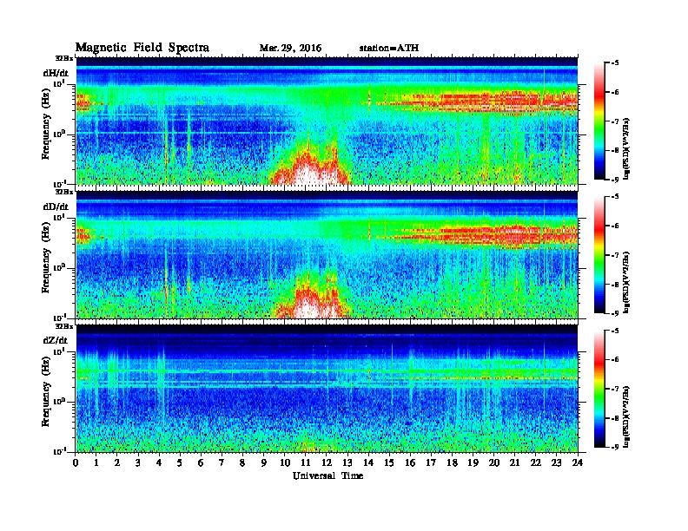
Task: Click hour 12 on the time axis
Action: [327, 463]
